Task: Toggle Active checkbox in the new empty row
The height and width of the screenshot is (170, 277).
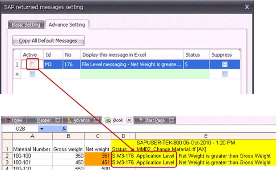Action: (32, 74)
